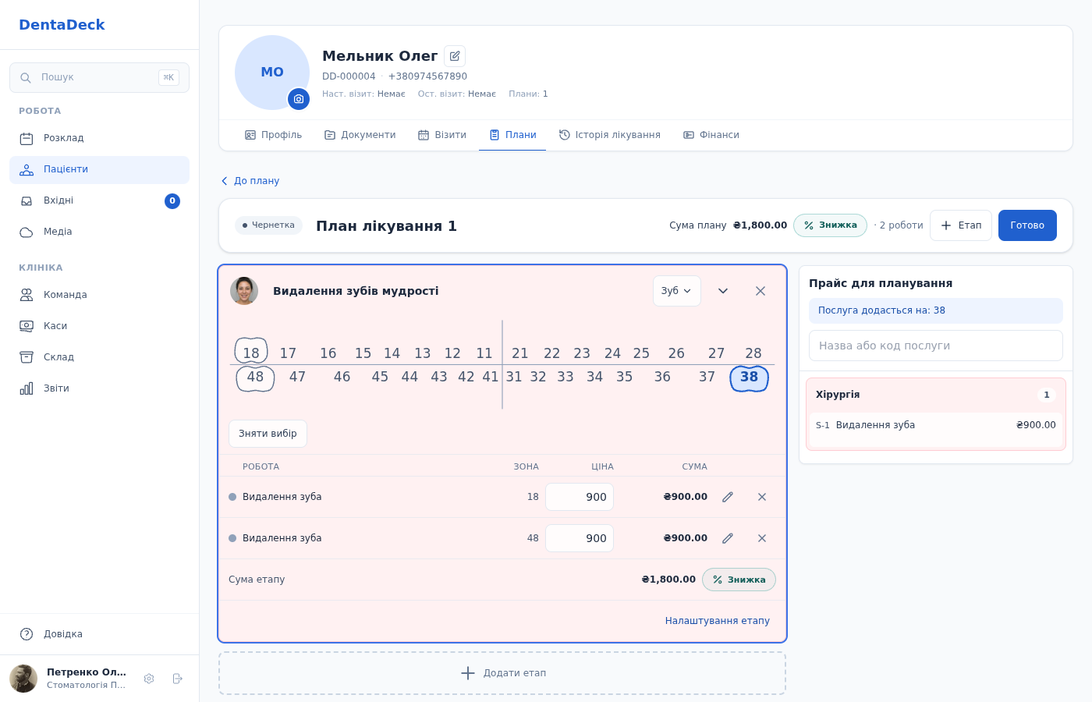
Task: Open the Вхідні inbox item
Action: (x=99, y=200)
